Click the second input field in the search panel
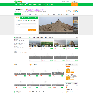93x93 pixels. (x=28, y=27)
